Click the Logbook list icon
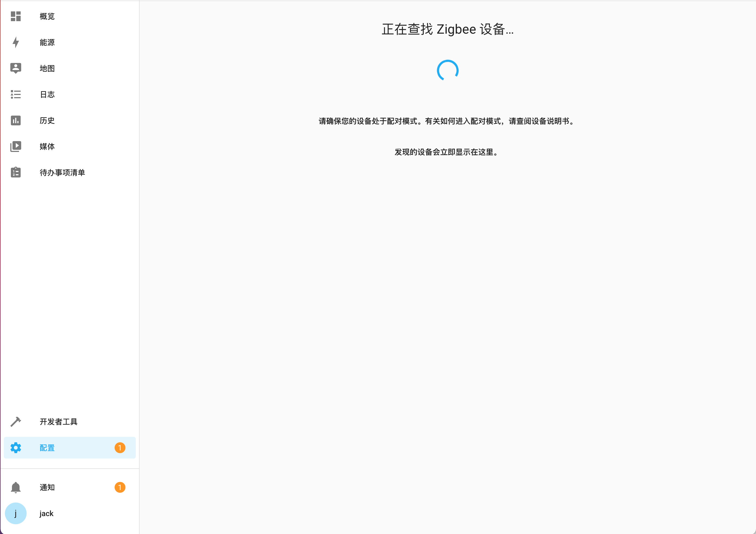The width and height of the screenshot is (756, 534). (x=15, y=94)
